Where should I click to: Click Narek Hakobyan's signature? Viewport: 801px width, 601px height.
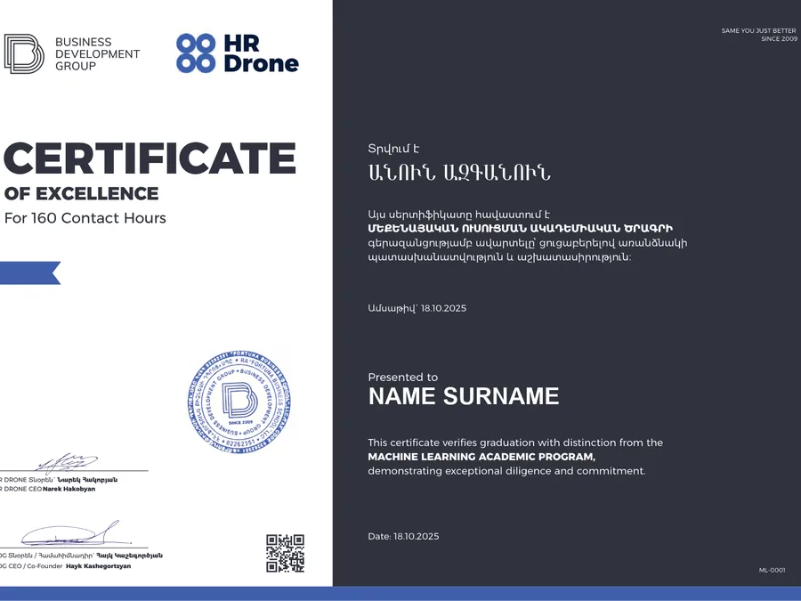67,463
